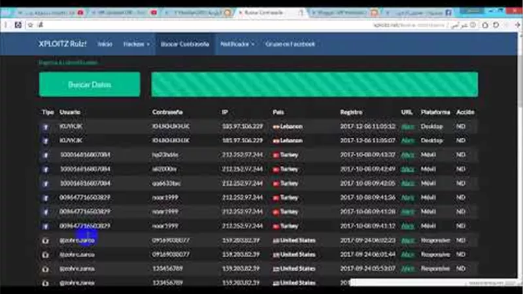
Task: Open the Abrir link in the 06:02:23 row
Action: pos(407,240)
